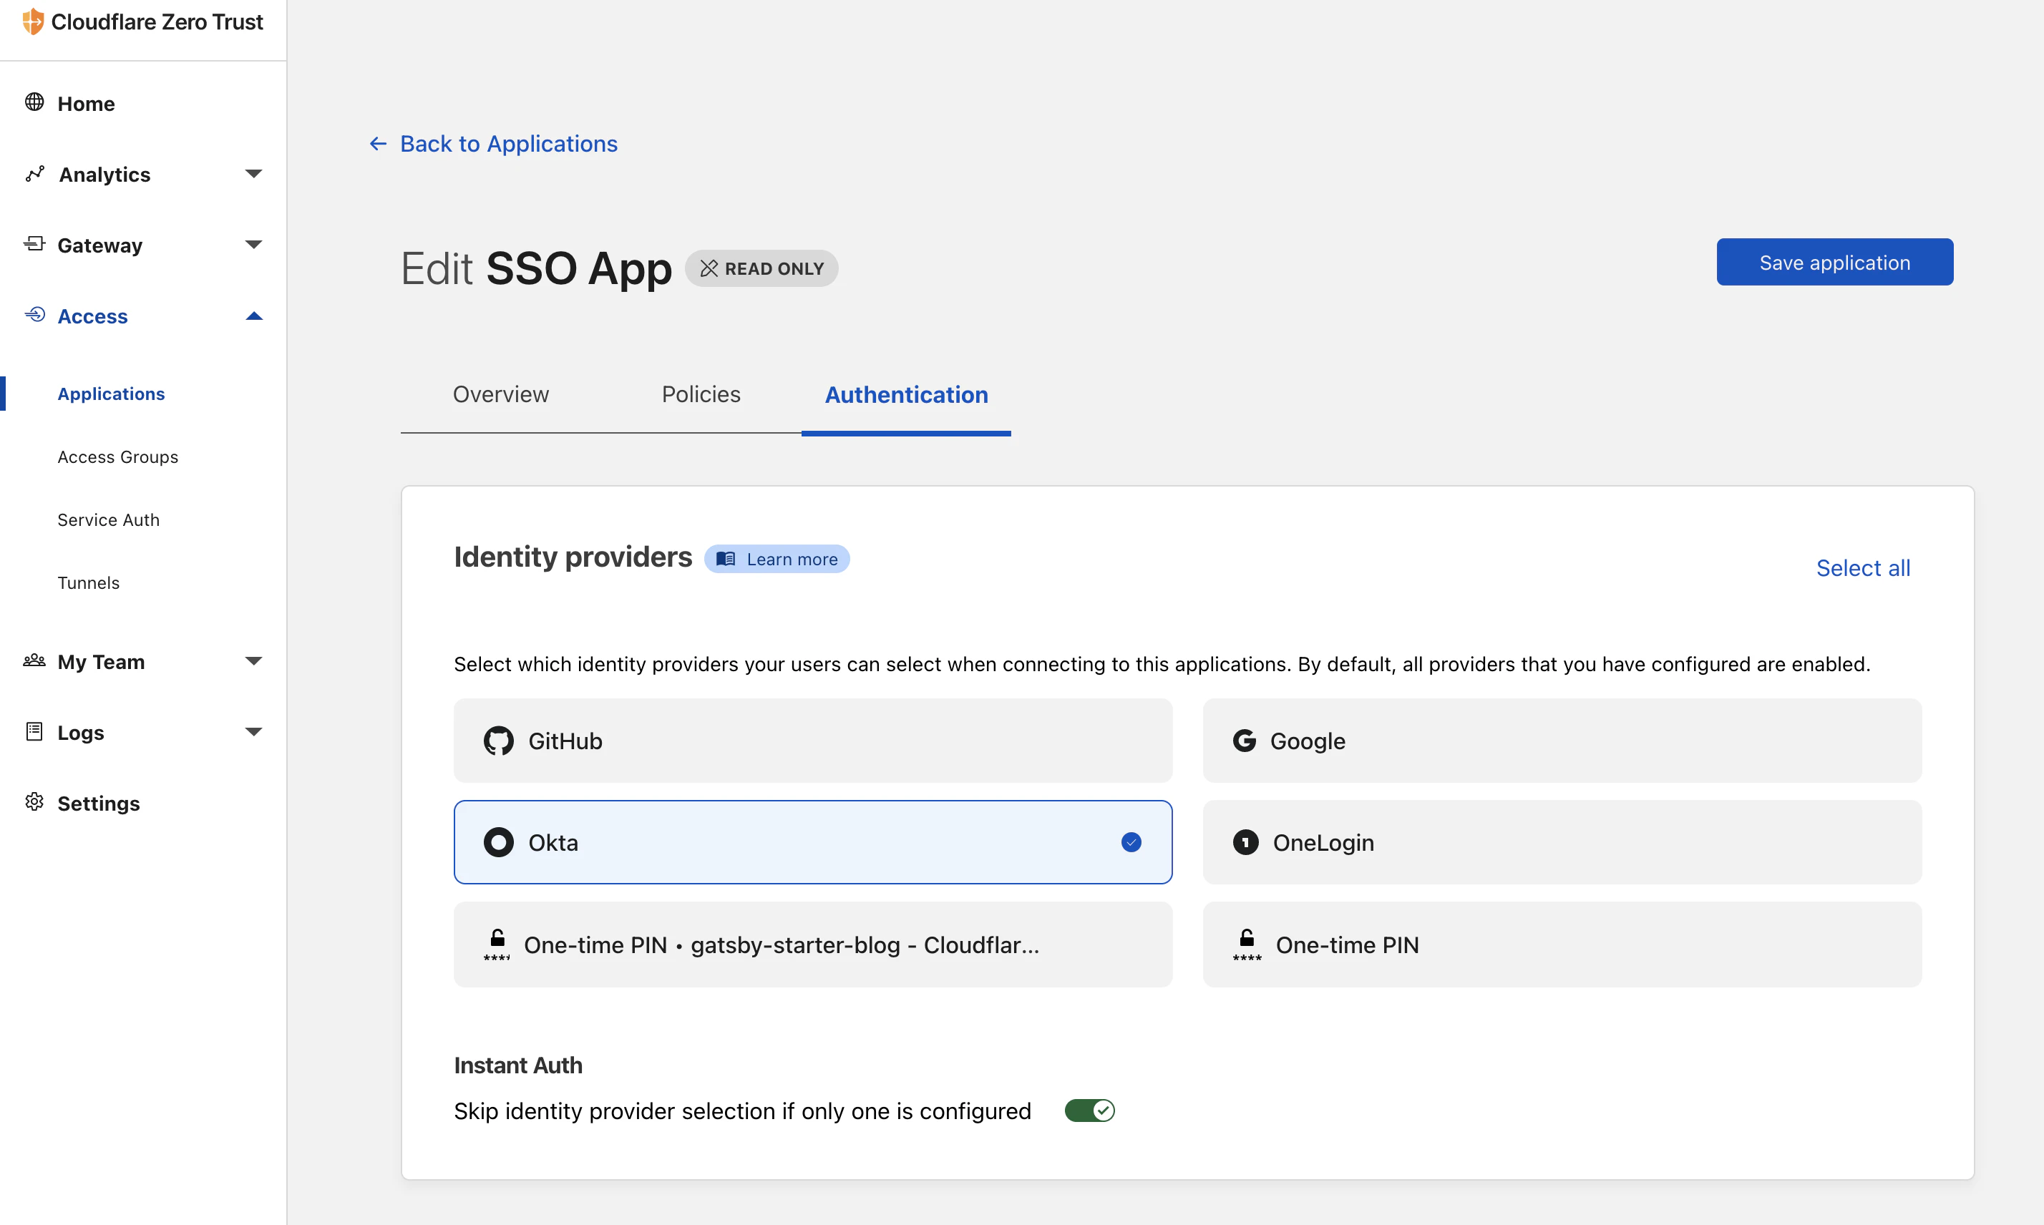
Task: Click the Access arrow icon in sidebar
Action: (34, 315)
